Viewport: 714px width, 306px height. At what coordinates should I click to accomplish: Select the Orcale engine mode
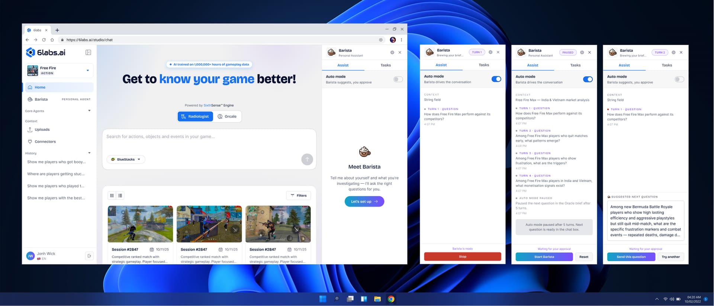227,116
